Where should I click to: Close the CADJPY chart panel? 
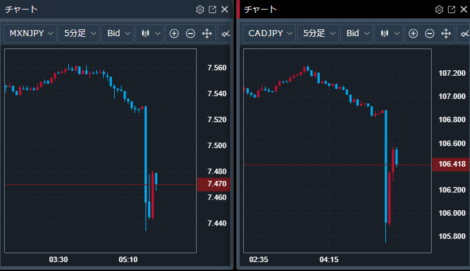tap(464, 10)
